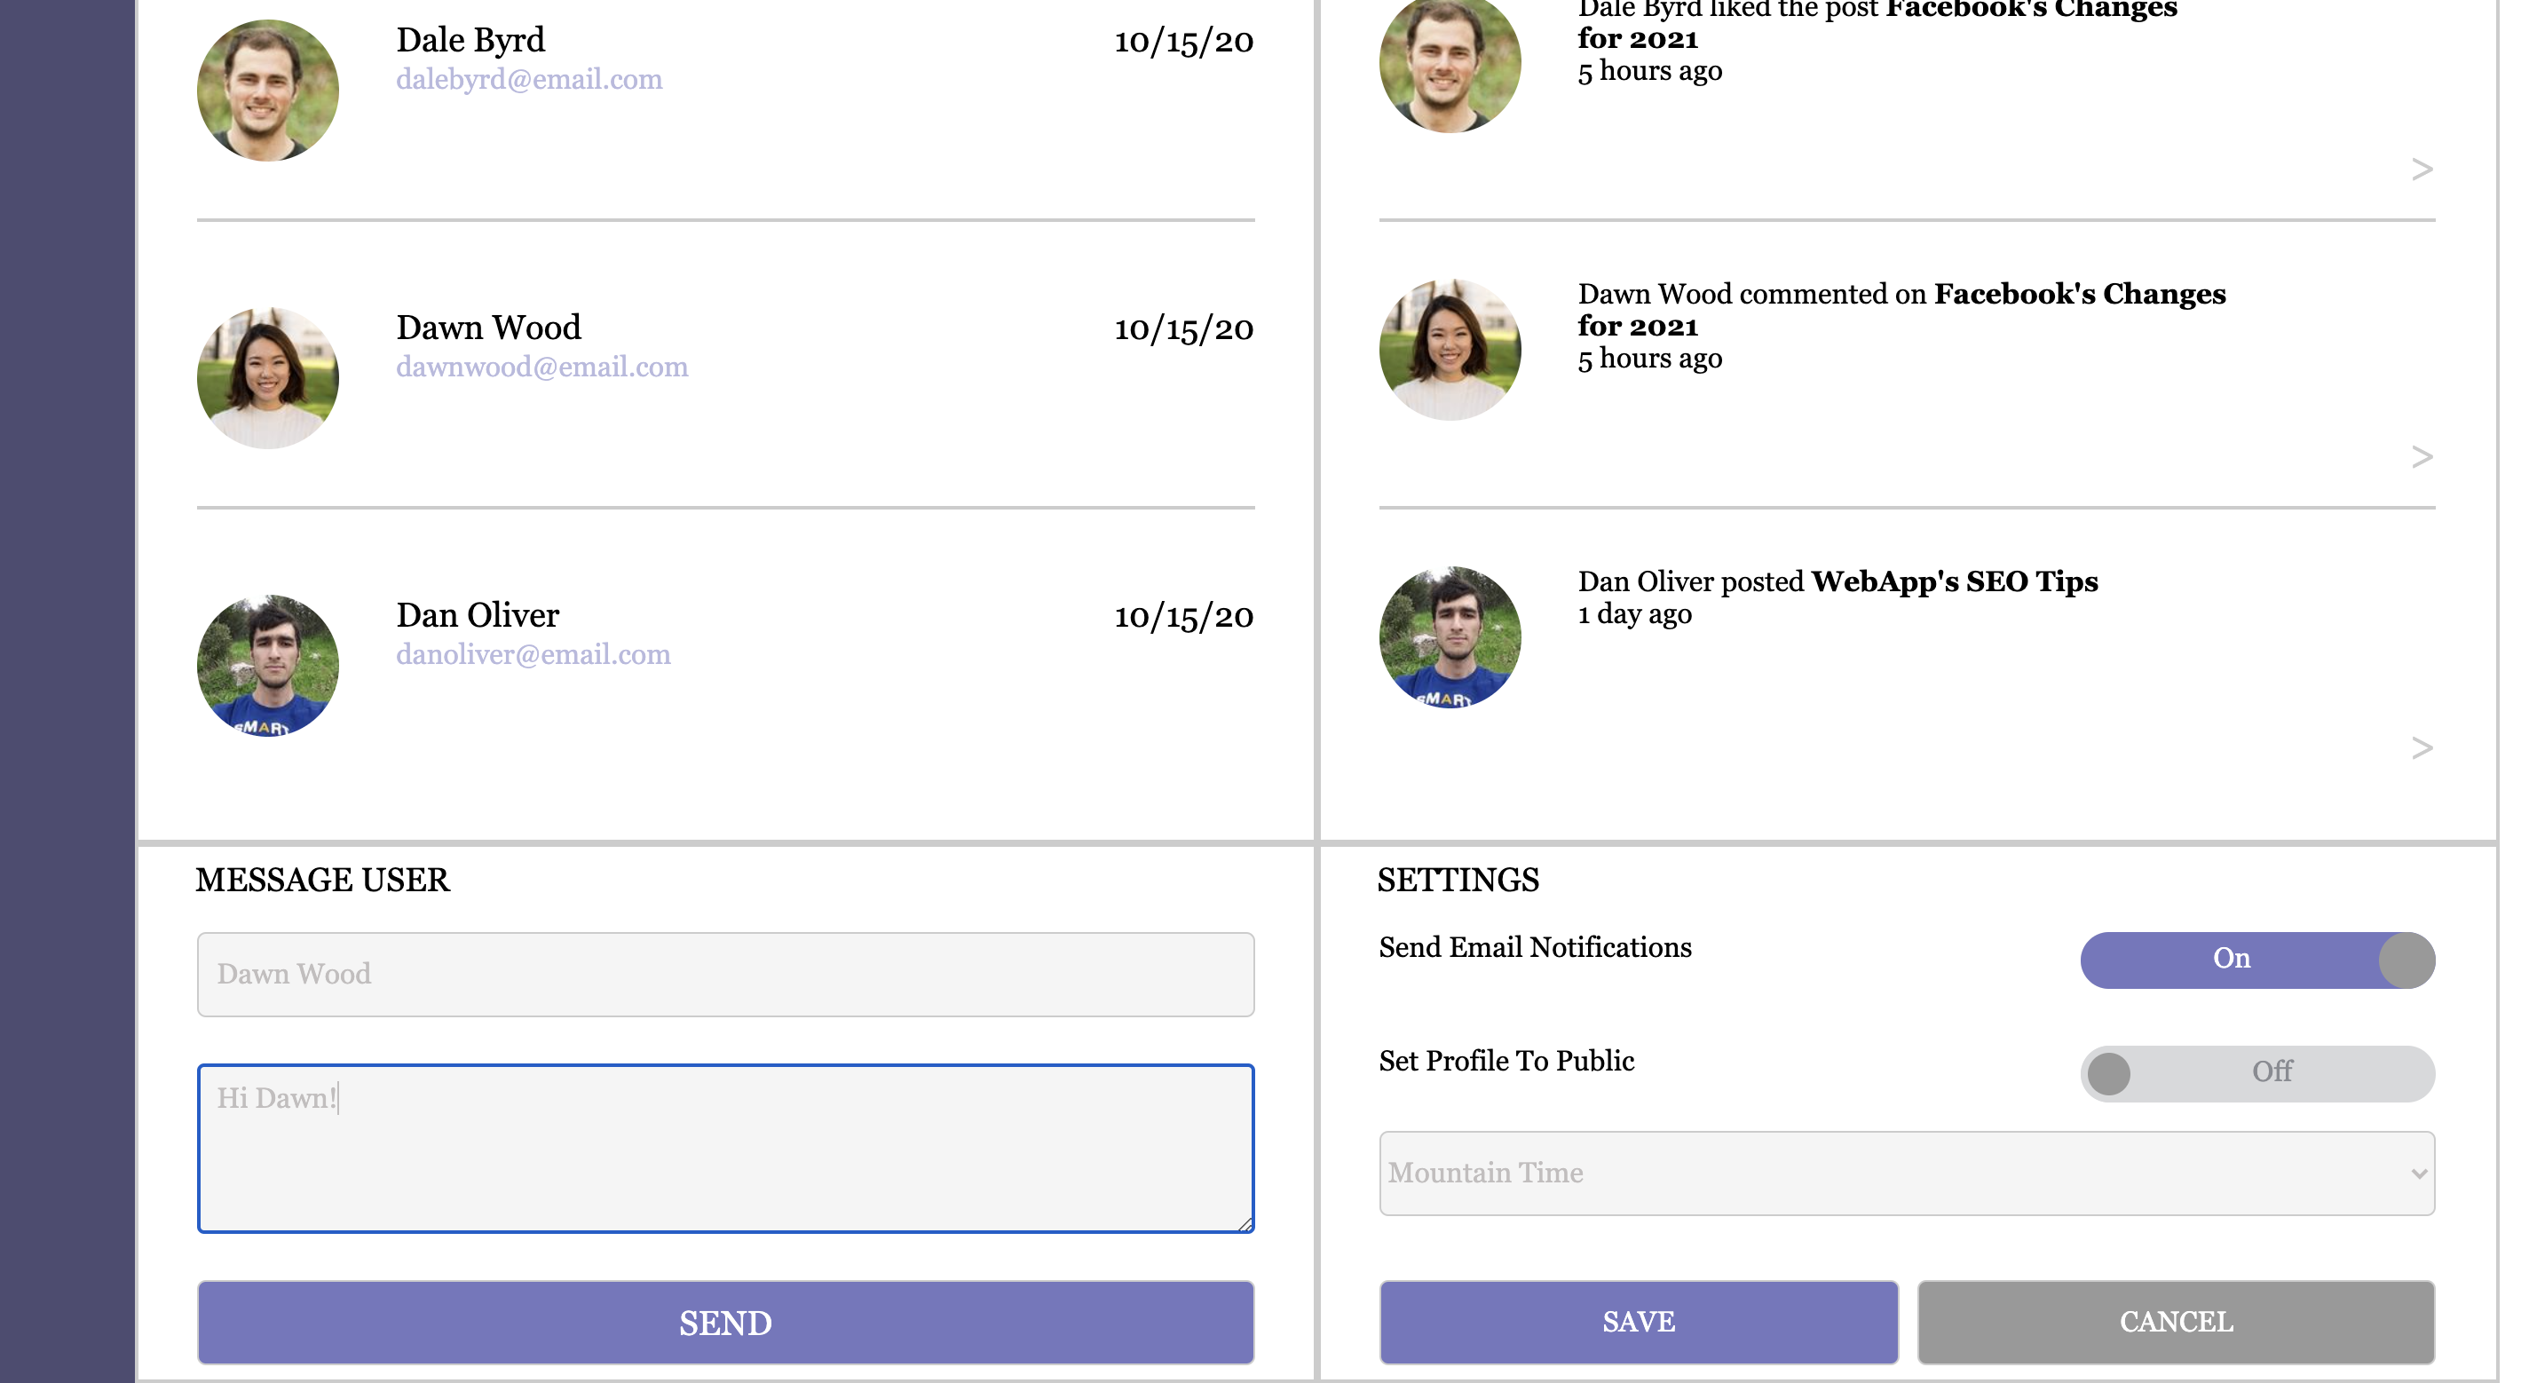
Task: Open the Mountain Time timezone dropdown
Action: pos(1907,1173)
